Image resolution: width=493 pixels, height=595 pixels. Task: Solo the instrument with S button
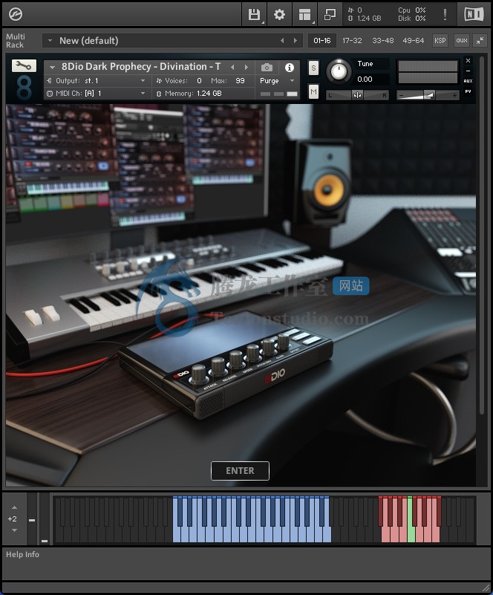point(313,68)
